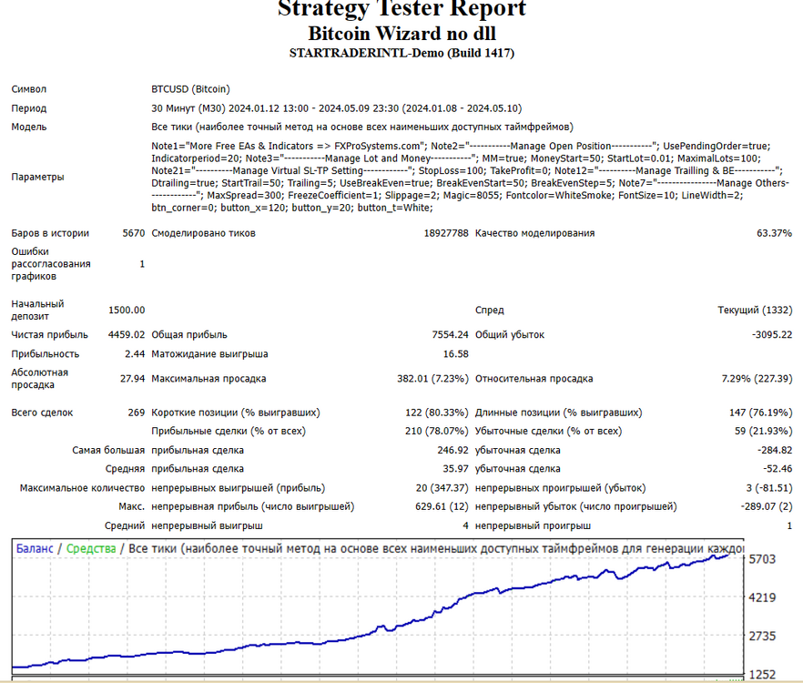Viewport: 803px width, 683px height.
Task: Select short positions value 122 (80.33%)
Action: point(437,413)
